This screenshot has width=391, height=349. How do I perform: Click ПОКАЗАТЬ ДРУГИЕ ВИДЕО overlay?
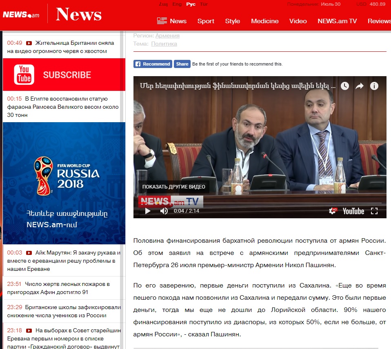[173, 187]
